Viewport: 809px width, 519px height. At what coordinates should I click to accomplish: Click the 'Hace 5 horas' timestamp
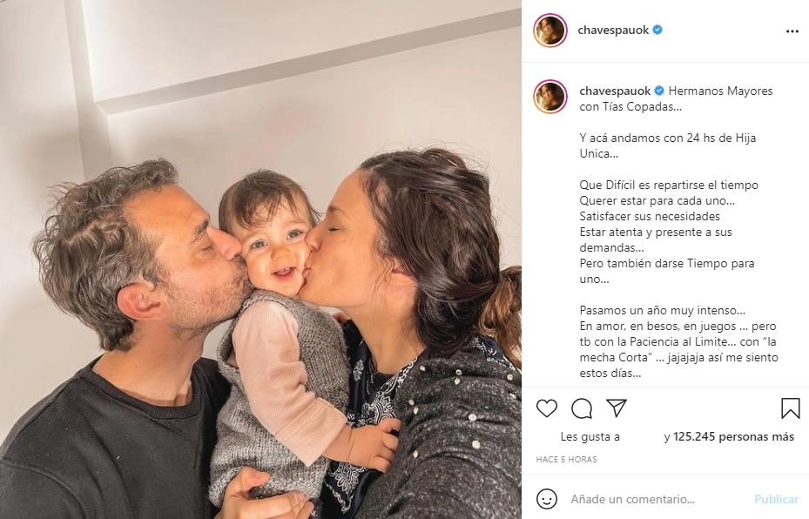(x=566, y=459)
